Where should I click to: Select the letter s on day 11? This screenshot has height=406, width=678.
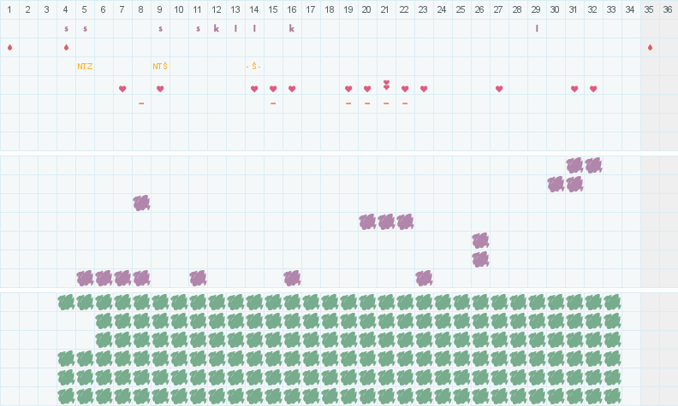pos(198,29)
